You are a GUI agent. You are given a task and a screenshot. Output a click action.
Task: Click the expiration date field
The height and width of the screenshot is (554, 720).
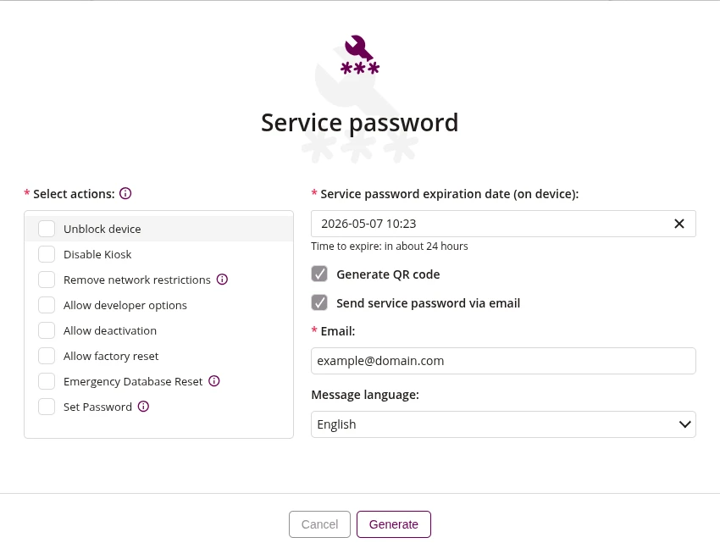pyautogui.click(x=503, y=224)
